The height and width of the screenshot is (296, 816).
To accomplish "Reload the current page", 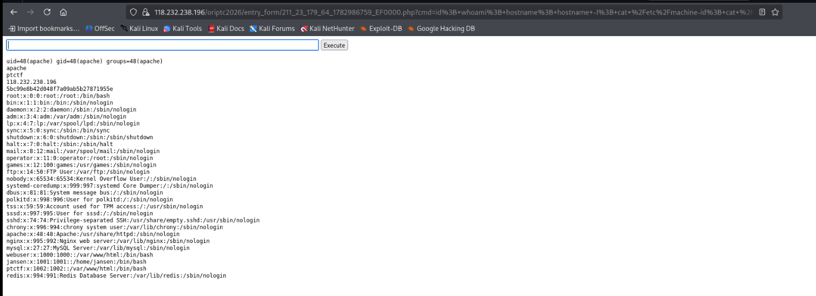I will (x=47, y=12).
